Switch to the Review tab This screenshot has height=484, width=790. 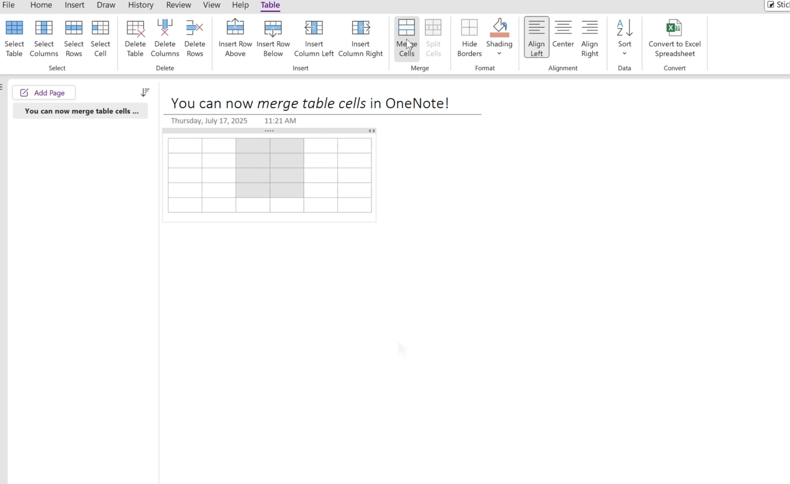178,5
